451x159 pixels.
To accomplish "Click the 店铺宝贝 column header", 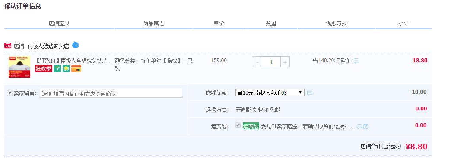I will click(x=59, y=24).
